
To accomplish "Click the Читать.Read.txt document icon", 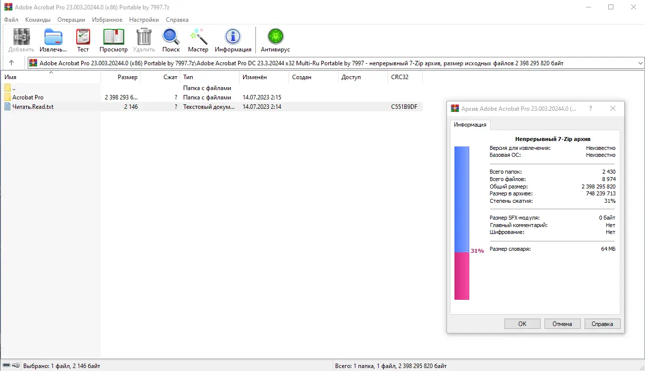I will click(7, 106).
